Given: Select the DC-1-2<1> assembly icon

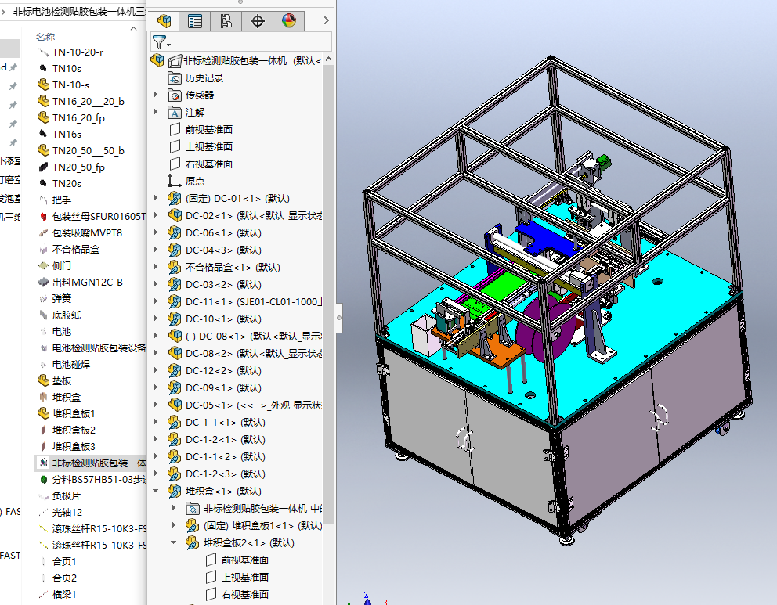Looking at the screenshot, I should [x=175, y=440].
